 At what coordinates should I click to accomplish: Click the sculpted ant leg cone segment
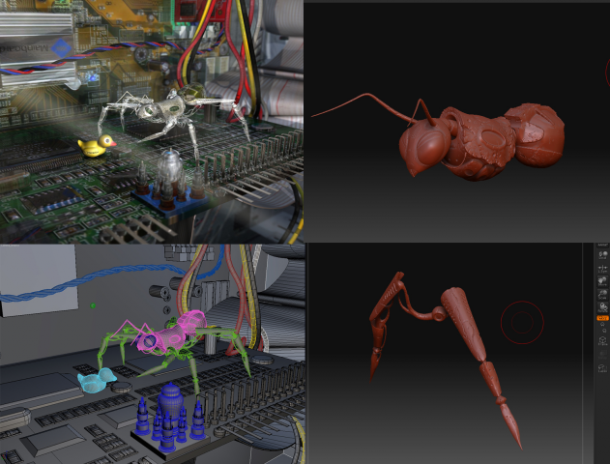462,322
